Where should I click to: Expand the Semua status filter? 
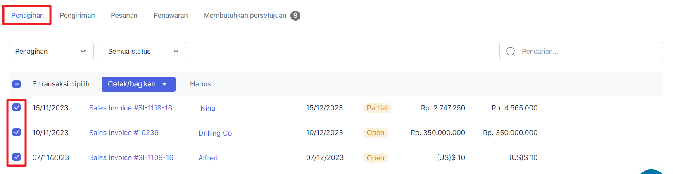[144, 51]
